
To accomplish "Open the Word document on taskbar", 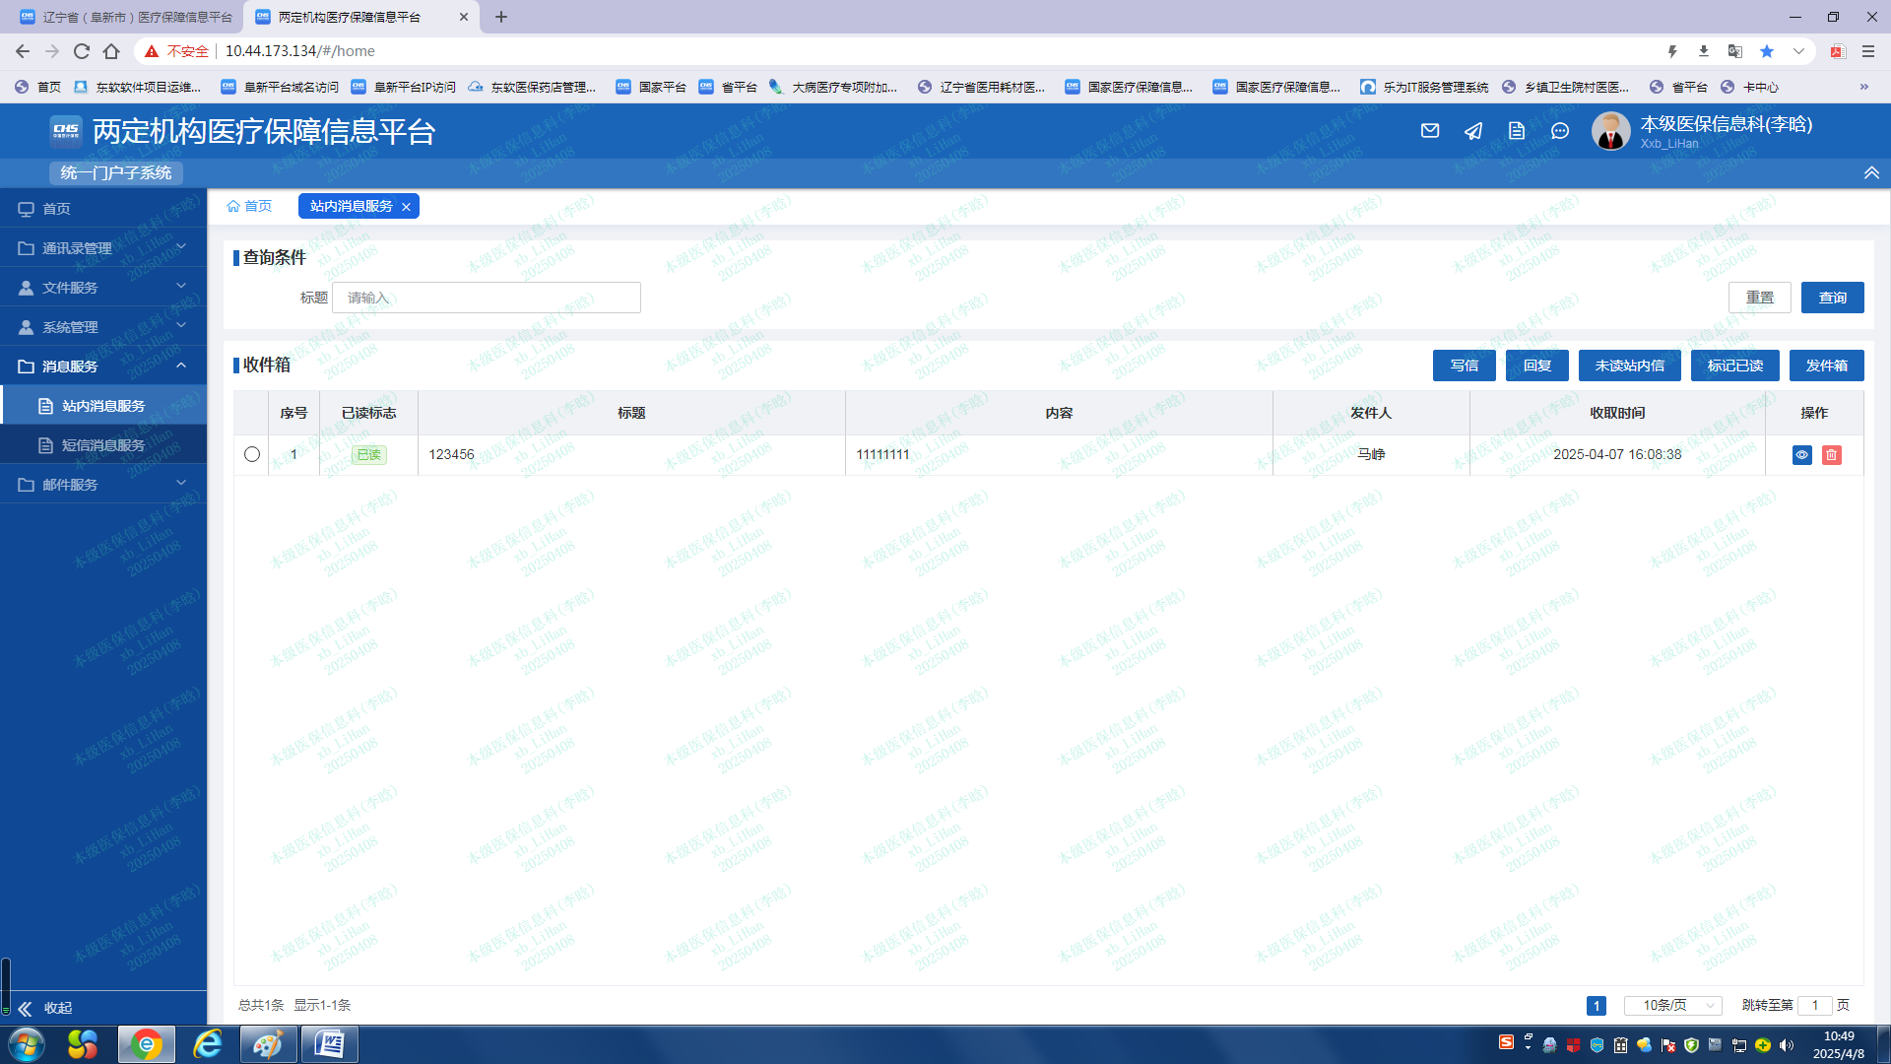I will [329, 1044].
